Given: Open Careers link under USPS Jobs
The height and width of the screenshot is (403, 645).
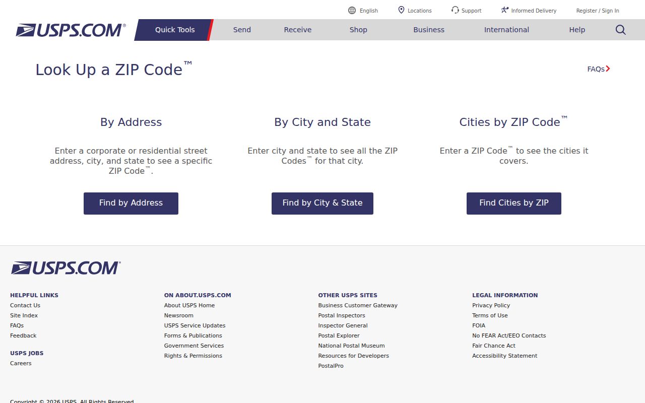Looking at the screenshot, I should tap(21, 363).
